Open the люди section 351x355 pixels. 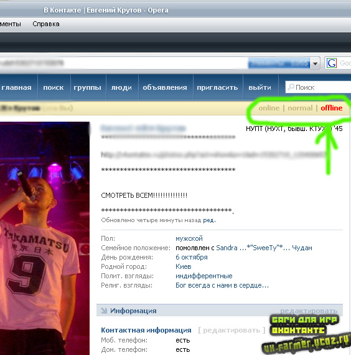121,87
